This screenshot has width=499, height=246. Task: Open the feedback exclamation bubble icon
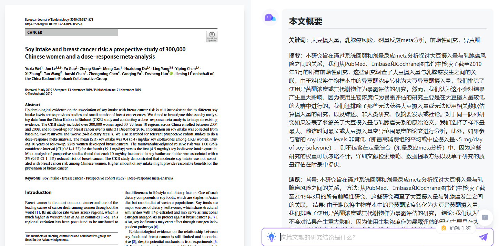pyautogui.click(x=485, y=217)
